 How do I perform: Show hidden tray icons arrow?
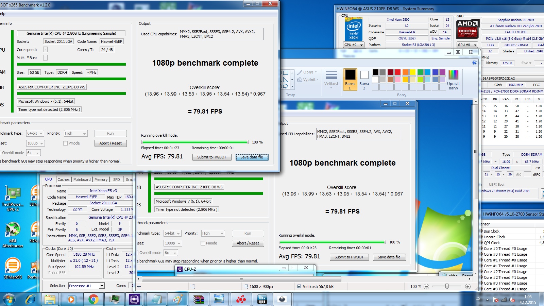pos(487,300)
